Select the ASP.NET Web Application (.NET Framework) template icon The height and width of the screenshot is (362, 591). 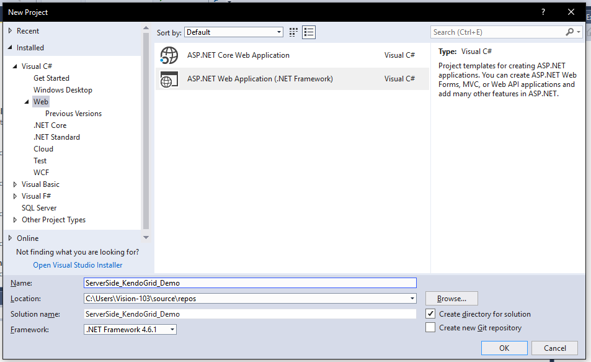click(169, 79)
